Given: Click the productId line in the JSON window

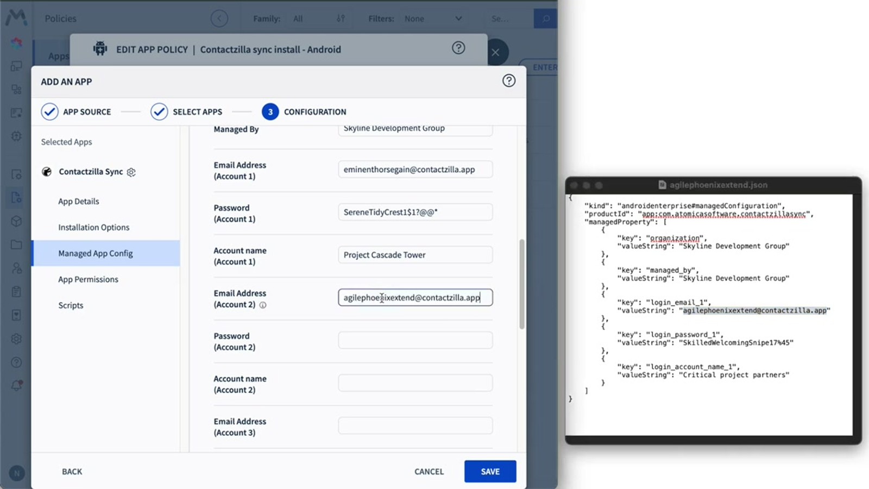Looking at the screenshot, I should 699,214.
